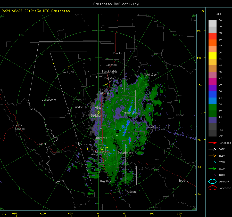Click the HighRiver city label
The width and height of the screenshot is (232, 217).
pos(107,181)
